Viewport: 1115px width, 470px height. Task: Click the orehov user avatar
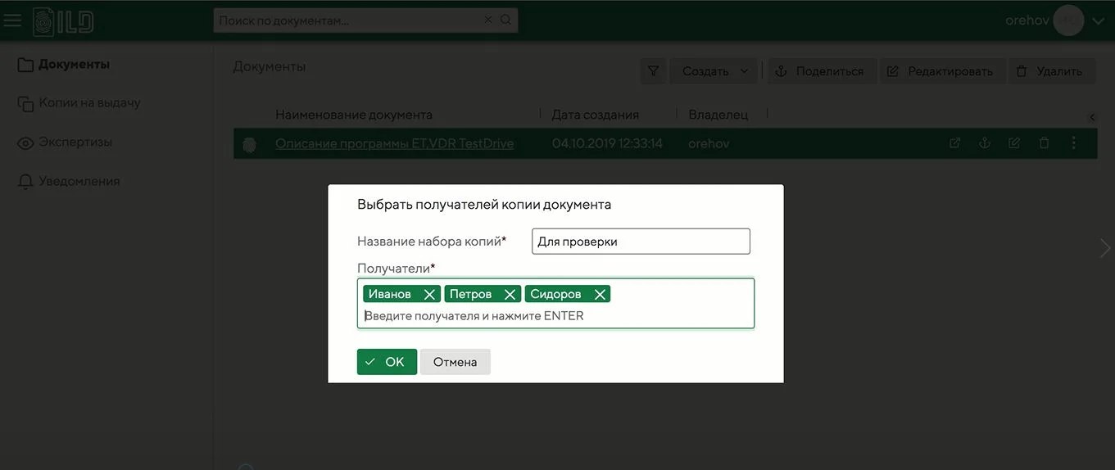tap(1068, 20)
